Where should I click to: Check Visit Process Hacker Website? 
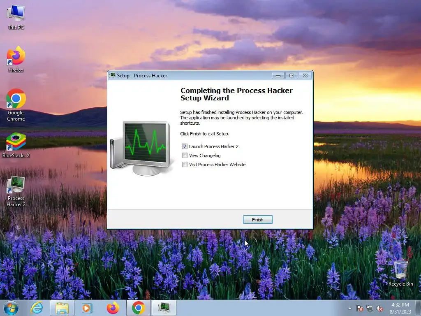(x=185, y=165)
